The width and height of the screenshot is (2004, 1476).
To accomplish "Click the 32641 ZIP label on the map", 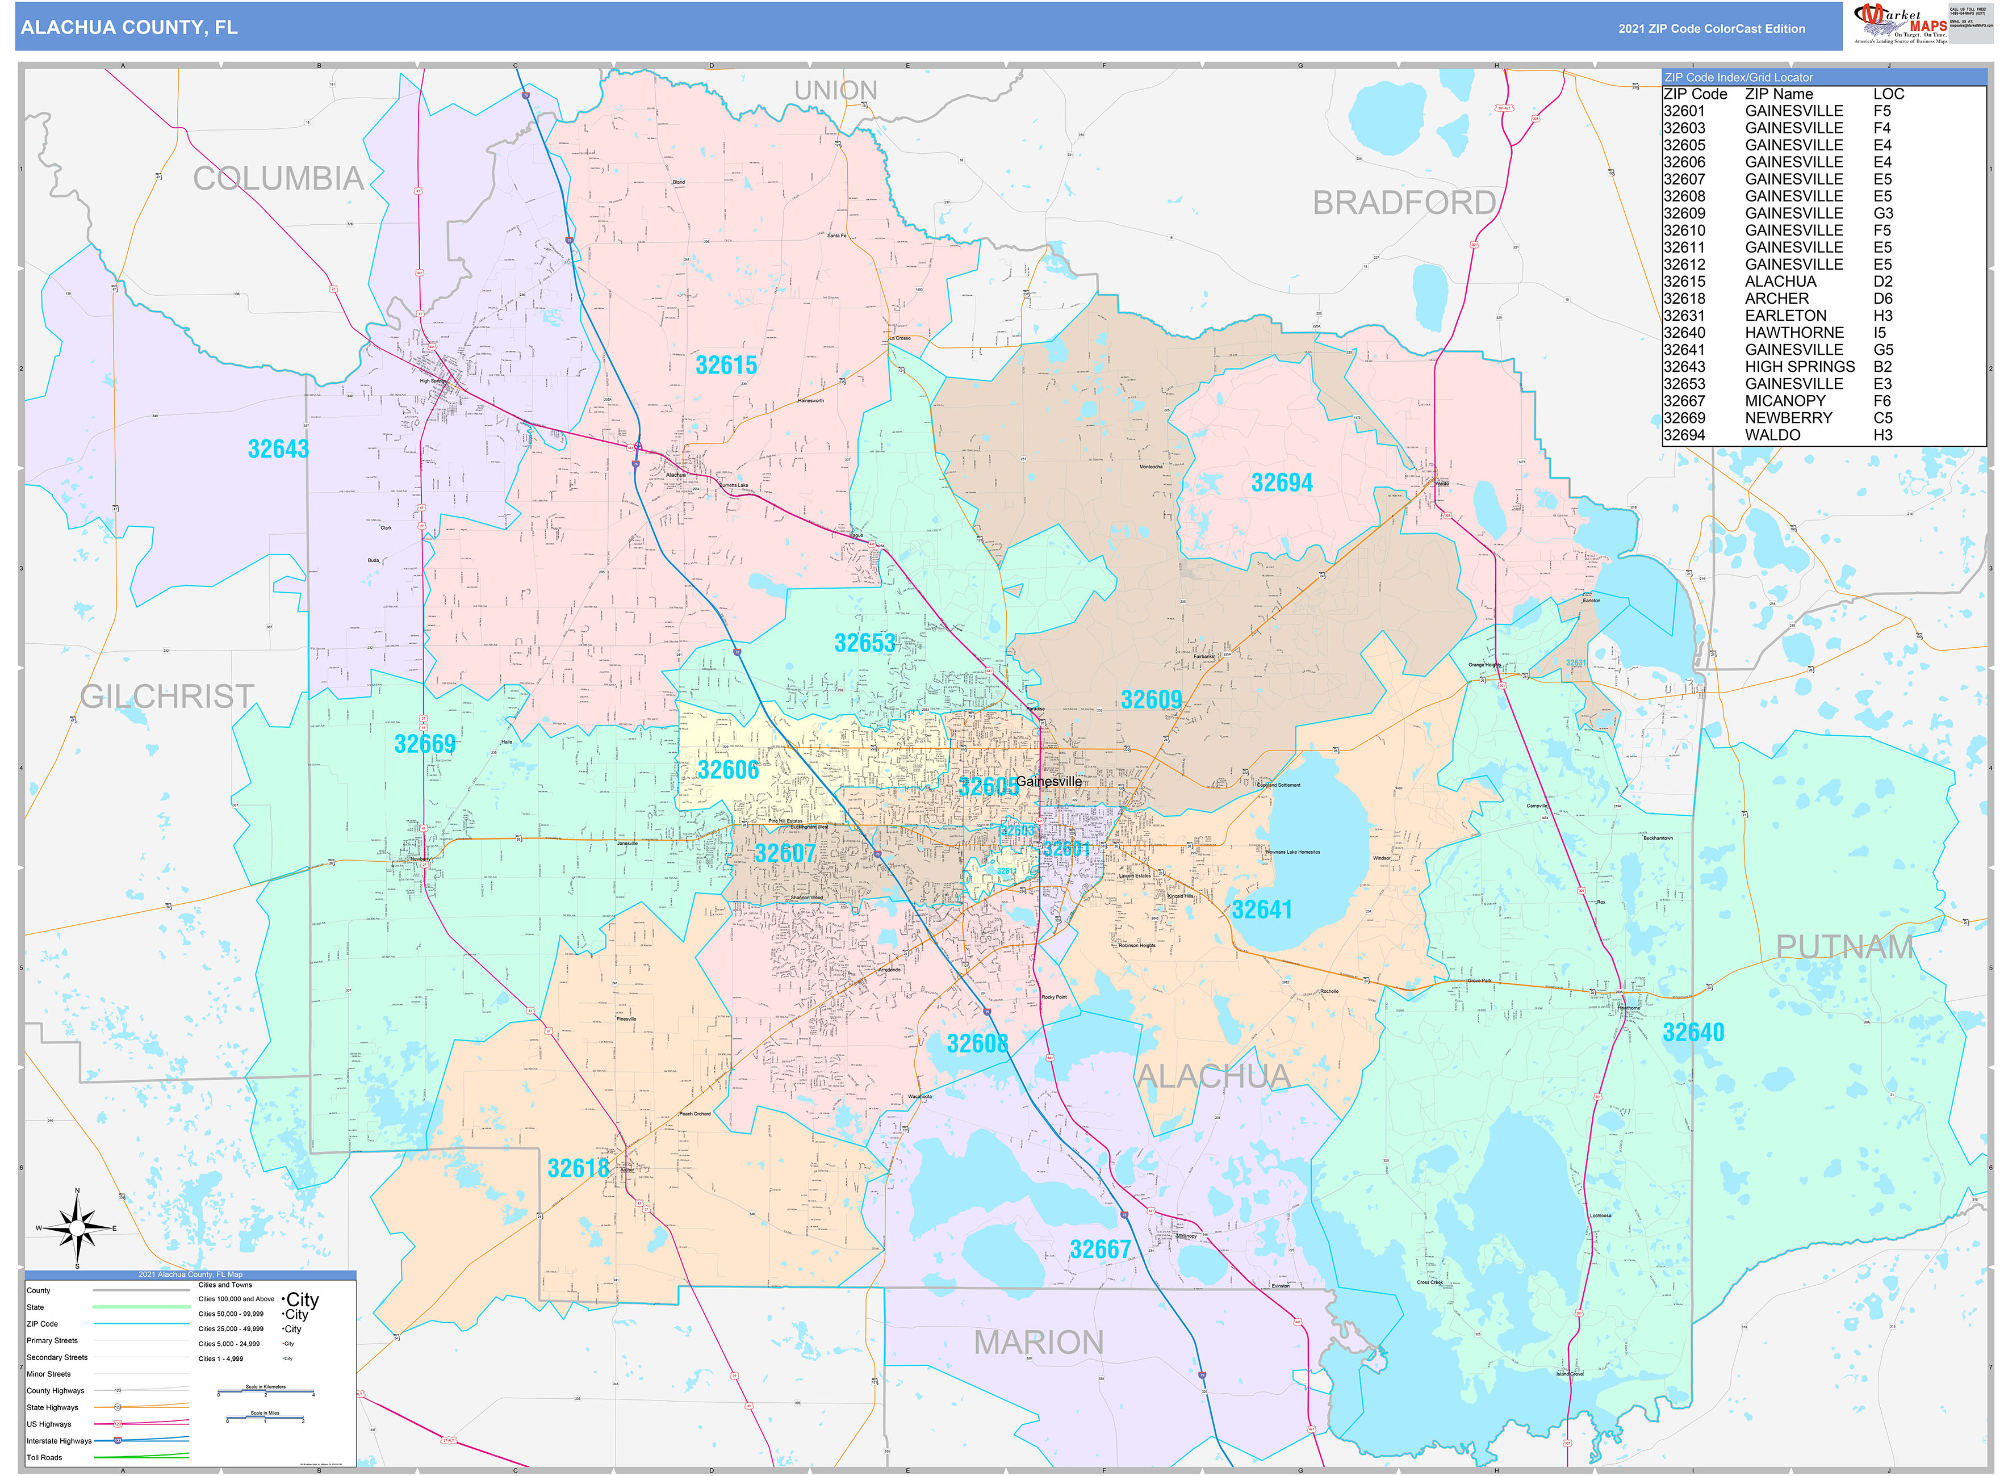I will point(1262,909).
